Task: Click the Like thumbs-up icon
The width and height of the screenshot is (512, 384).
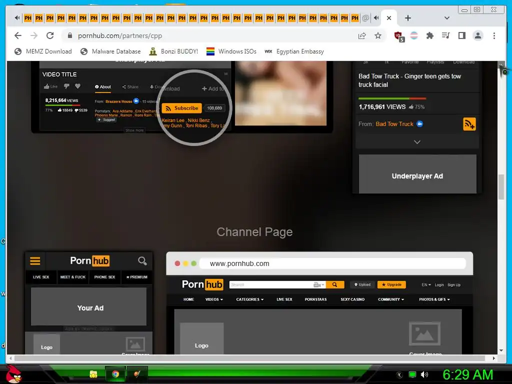Action: [50, 86]
